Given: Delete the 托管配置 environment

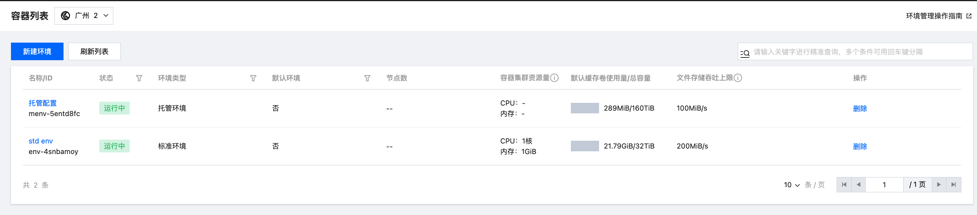Looking at the screenshot, I should click(x=860, y=109).
